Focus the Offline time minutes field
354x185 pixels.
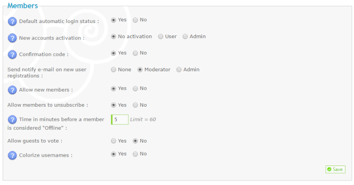(x=119, y=119)
